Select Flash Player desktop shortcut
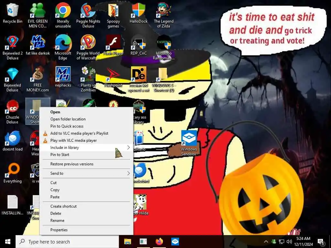331x248 pixels. pos(113,45)
